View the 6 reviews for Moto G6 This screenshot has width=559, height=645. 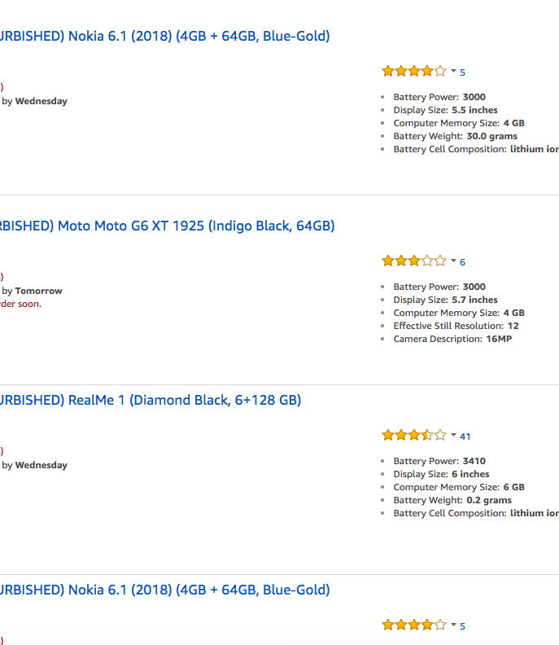coord(463,262)
